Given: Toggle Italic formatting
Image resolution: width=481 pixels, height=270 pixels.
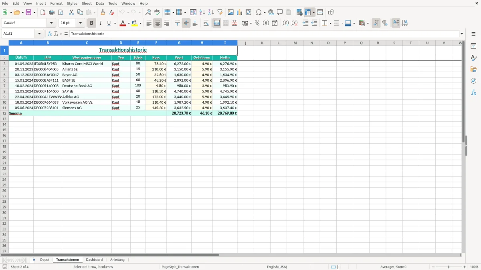Looking at the screenshot, I should [100, 23].
